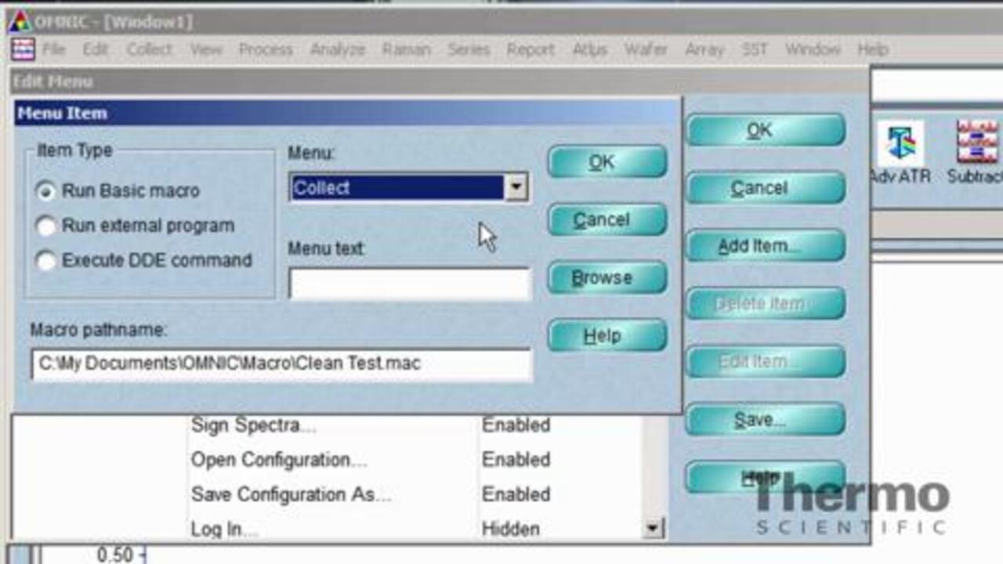
Task: Select the Run Basic macro option
Action: 47,191
